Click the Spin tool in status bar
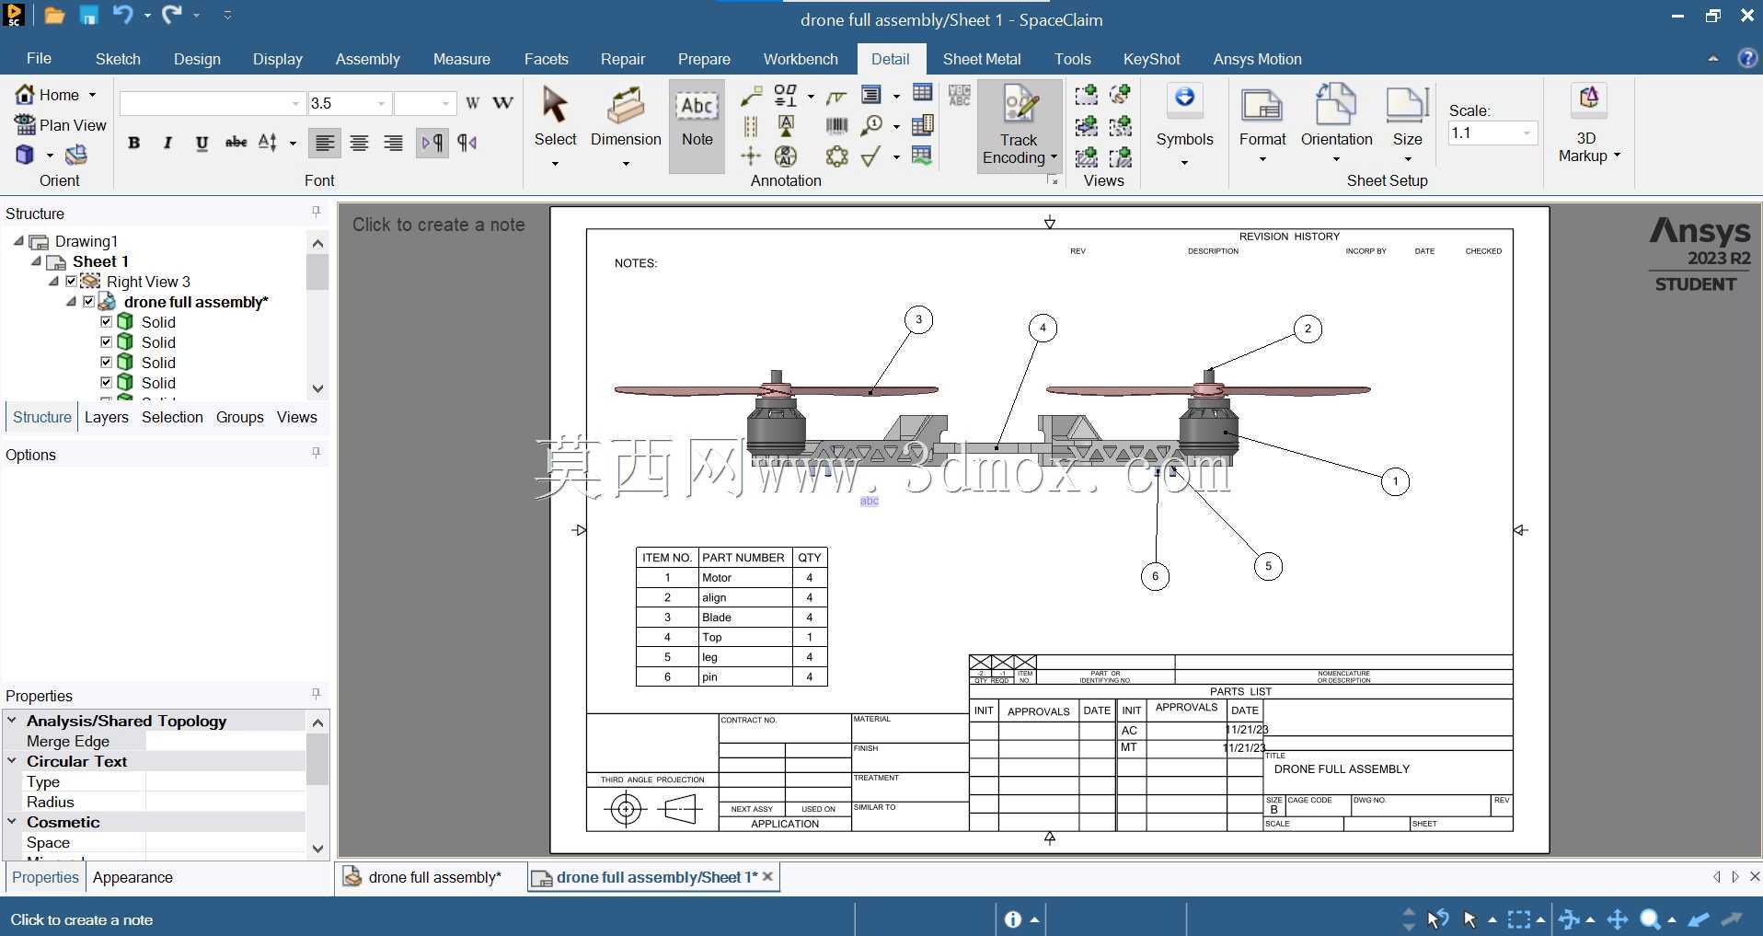Image resolution: width=1763 pixels, height=936 pixels. (1568, 919)
